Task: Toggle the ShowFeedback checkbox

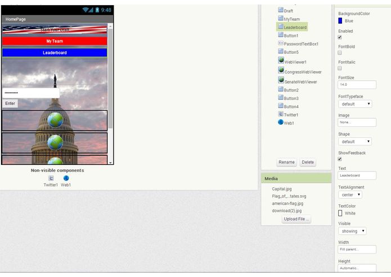Action: click(x=340, y=159)
